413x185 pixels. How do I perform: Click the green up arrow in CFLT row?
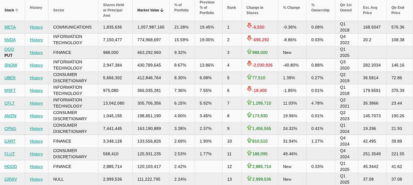click(249, 102)
